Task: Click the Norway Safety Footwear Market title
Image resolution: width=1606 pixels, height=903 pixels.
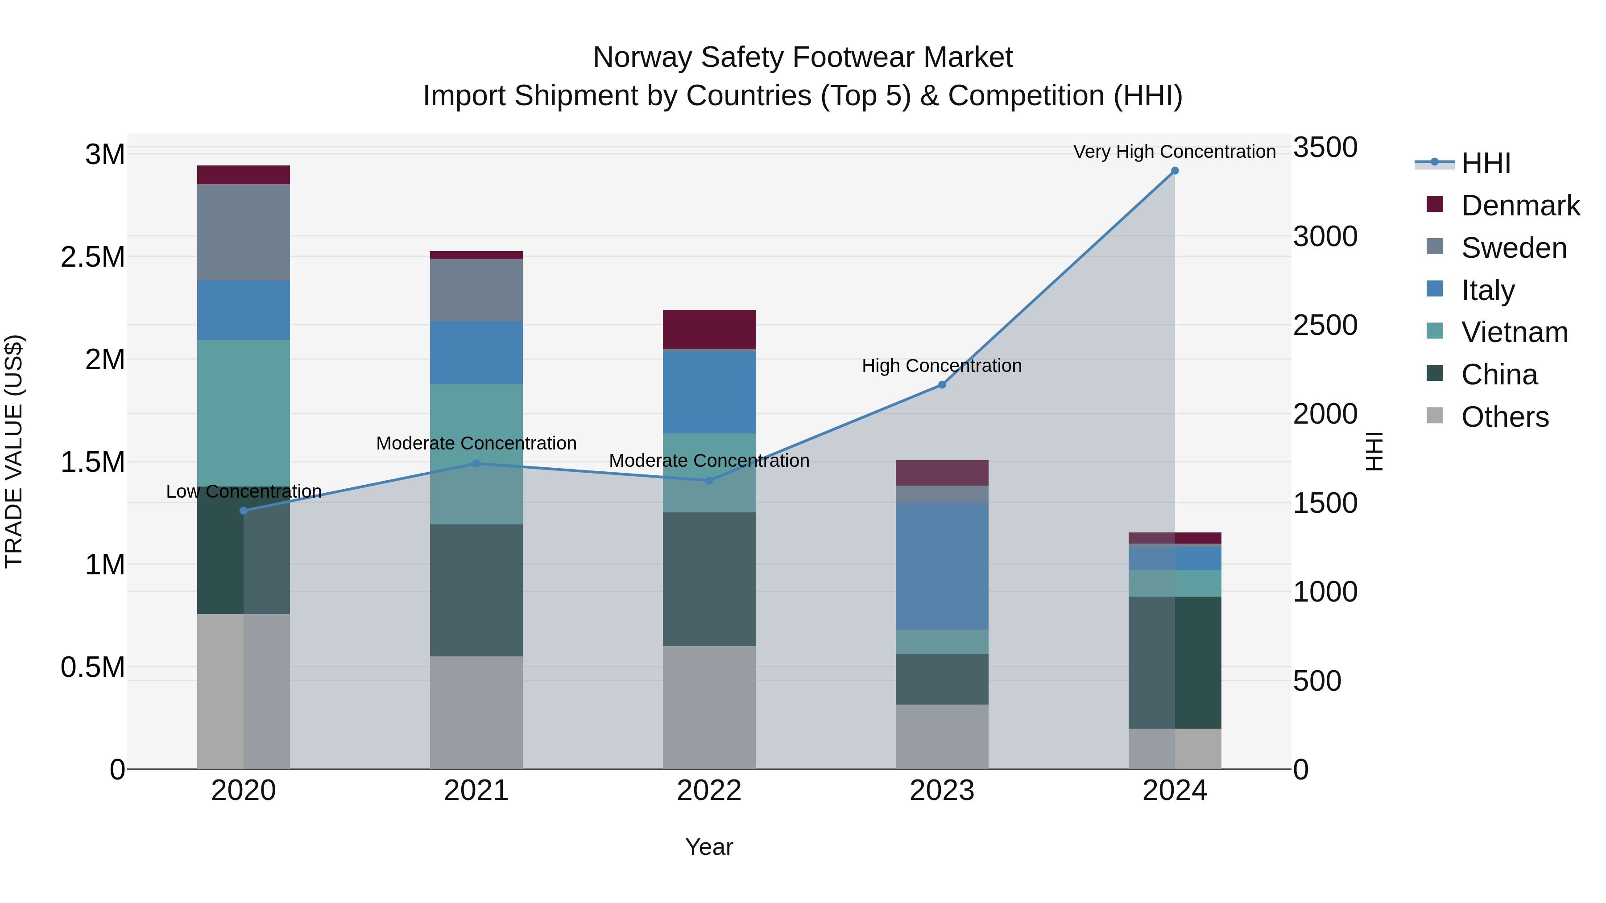Action: (x=803, y=58)
